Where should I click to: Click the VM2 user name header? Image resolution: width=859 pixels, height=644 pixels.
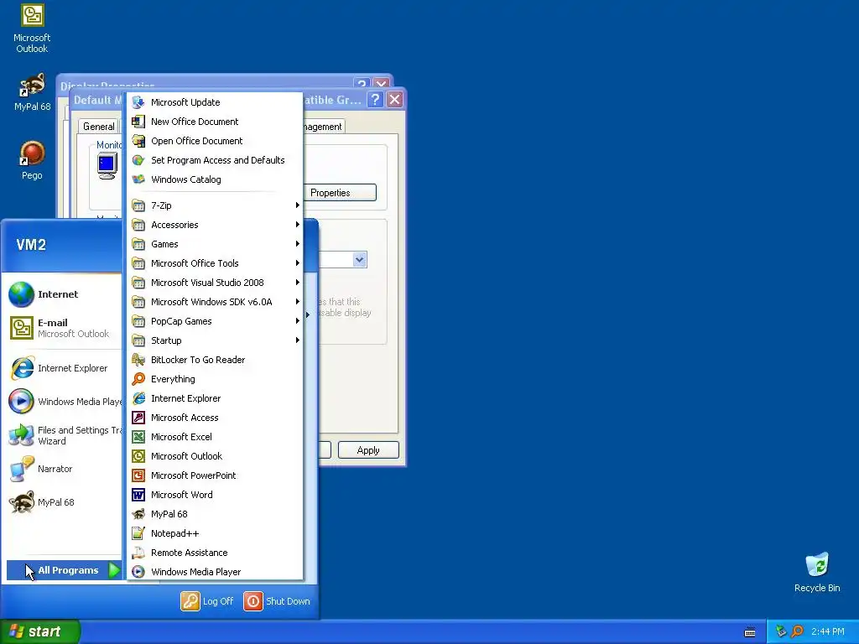coord(31,244)
